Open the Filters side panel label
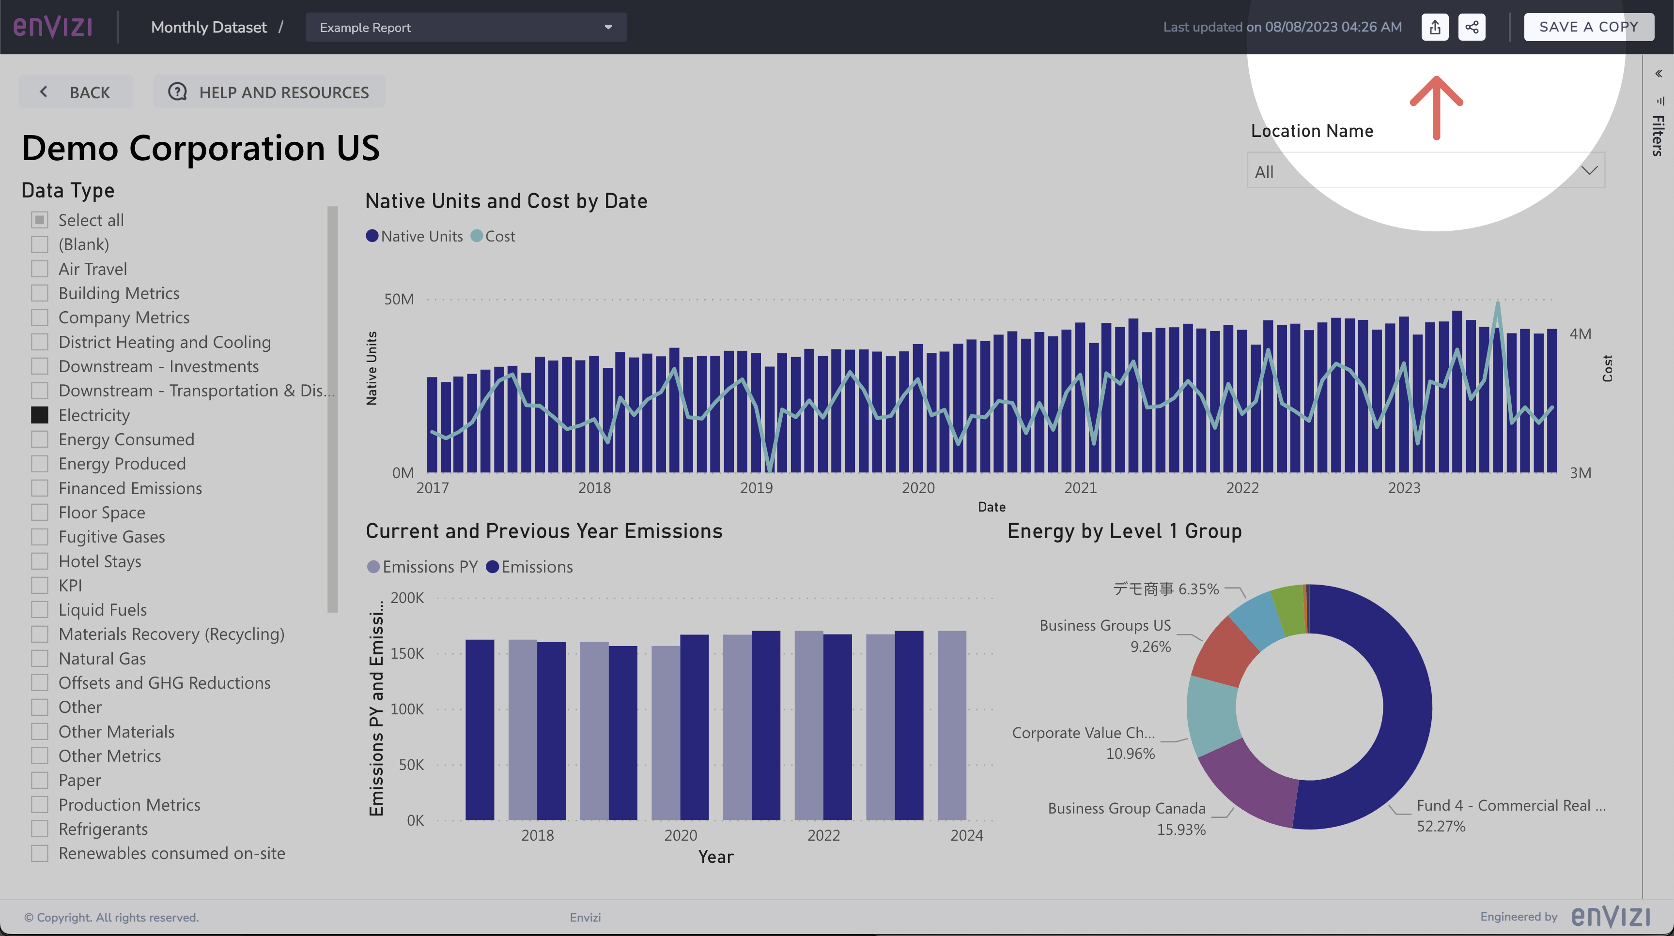This screenshot has height=936, width=1674. [1658, 135]
